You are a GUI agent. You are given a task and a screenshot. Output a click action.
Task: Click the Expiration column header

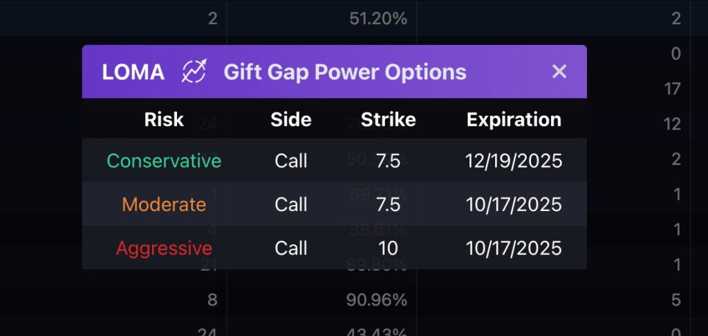coord(514,120)
